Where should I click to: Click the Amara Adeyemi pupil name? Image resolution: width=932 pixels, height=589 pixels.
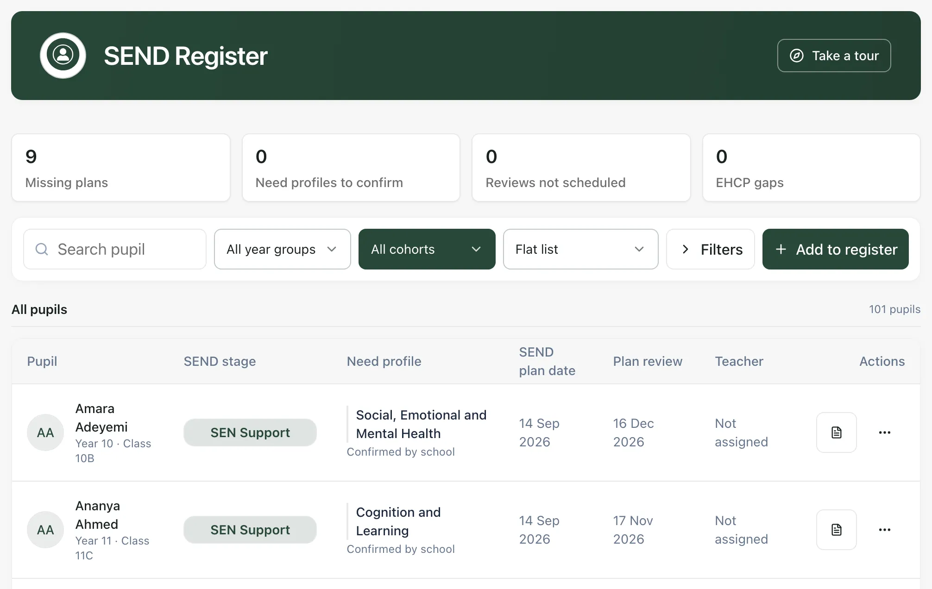(101, 418)
